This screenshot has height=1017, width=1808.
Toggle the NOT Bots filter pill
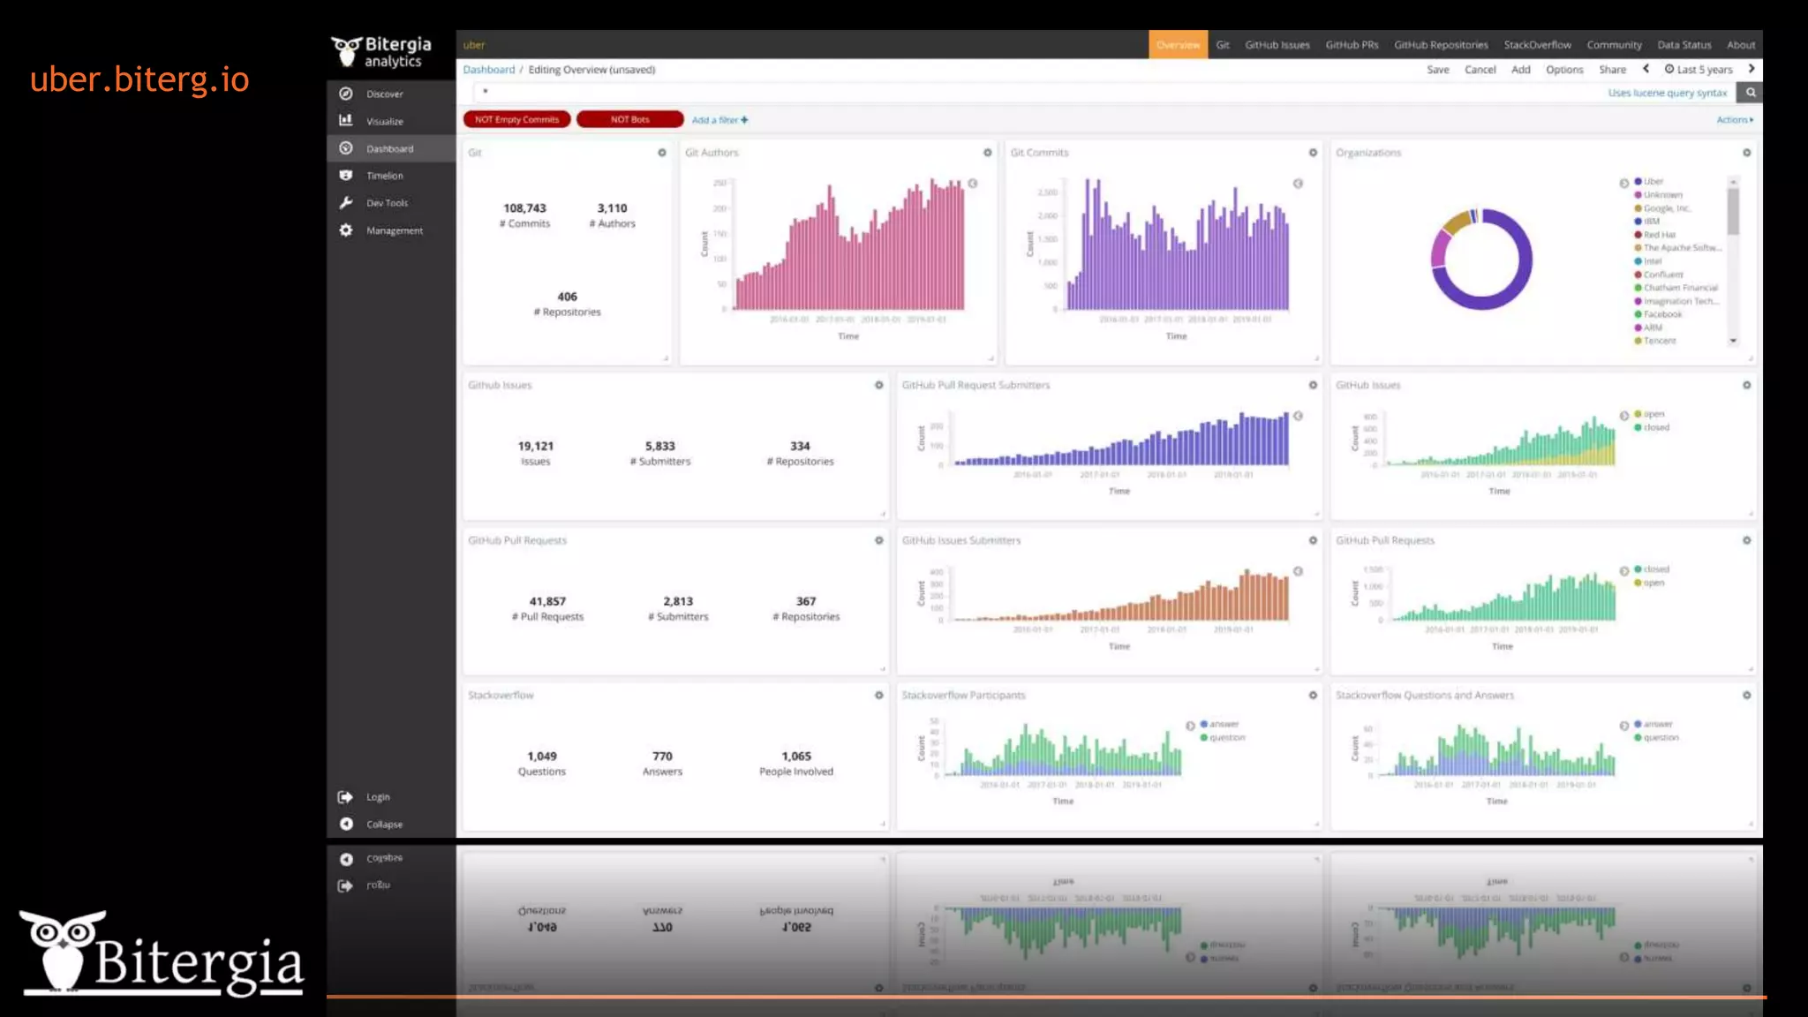(x=629, y=120)
